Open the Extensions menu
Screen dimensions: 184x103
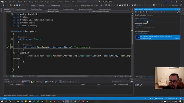click(60, 2)
